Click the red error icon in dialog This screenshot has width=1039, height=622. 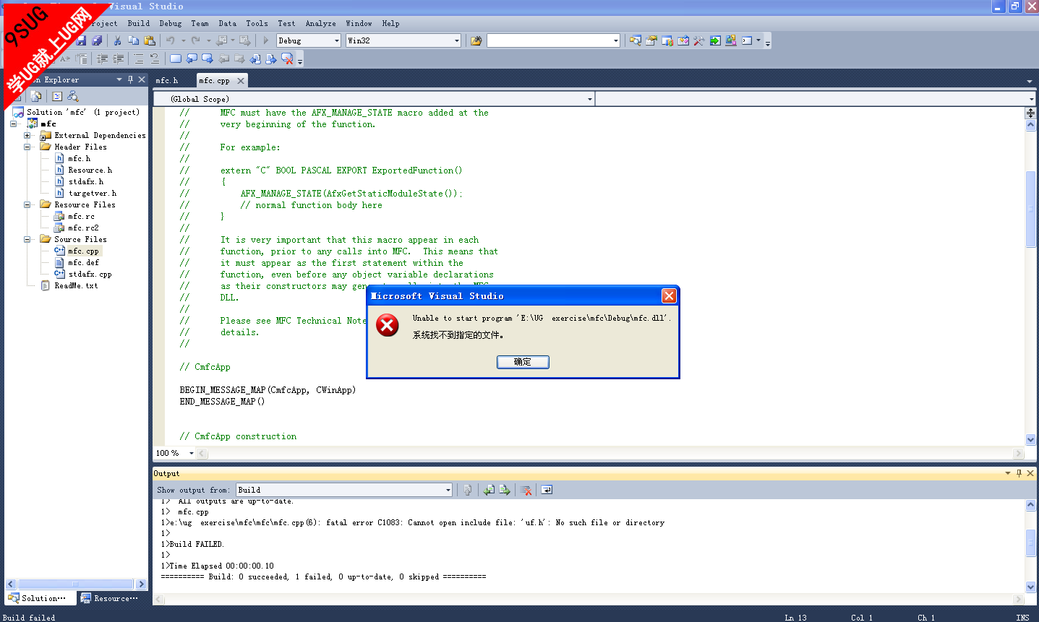388,325
